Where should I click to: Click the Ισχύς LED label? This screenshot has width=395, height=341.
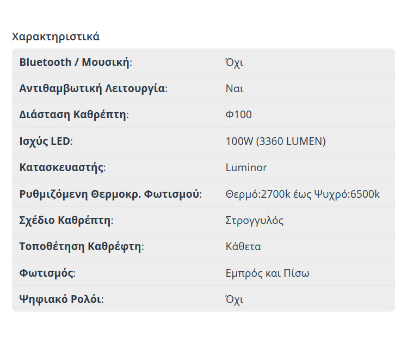point(45,141)
